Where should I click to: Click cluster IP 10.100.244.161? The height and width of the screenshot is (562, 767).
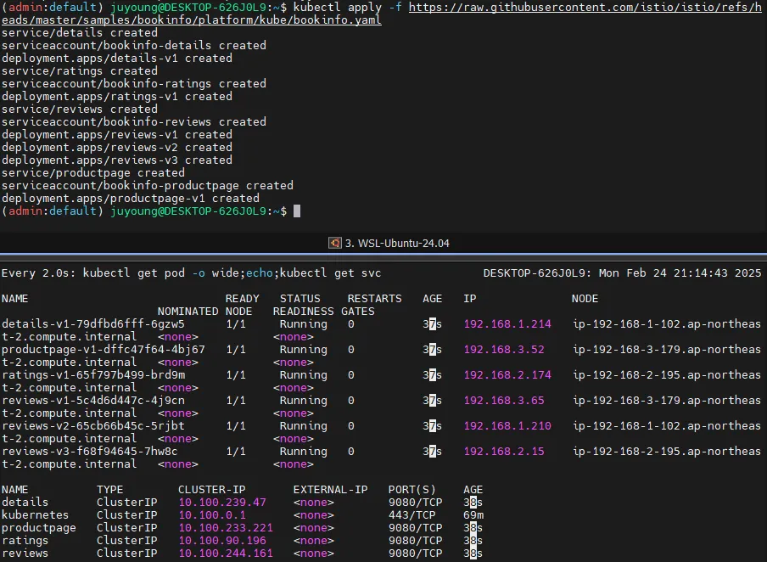(226, 554)
